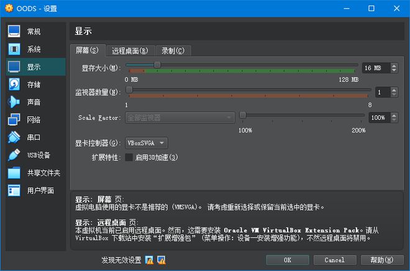Viewport: 410px width, 271px height.
Task: Click the 显示 monitor icon in sidebar
Action: tap(14, 67)
